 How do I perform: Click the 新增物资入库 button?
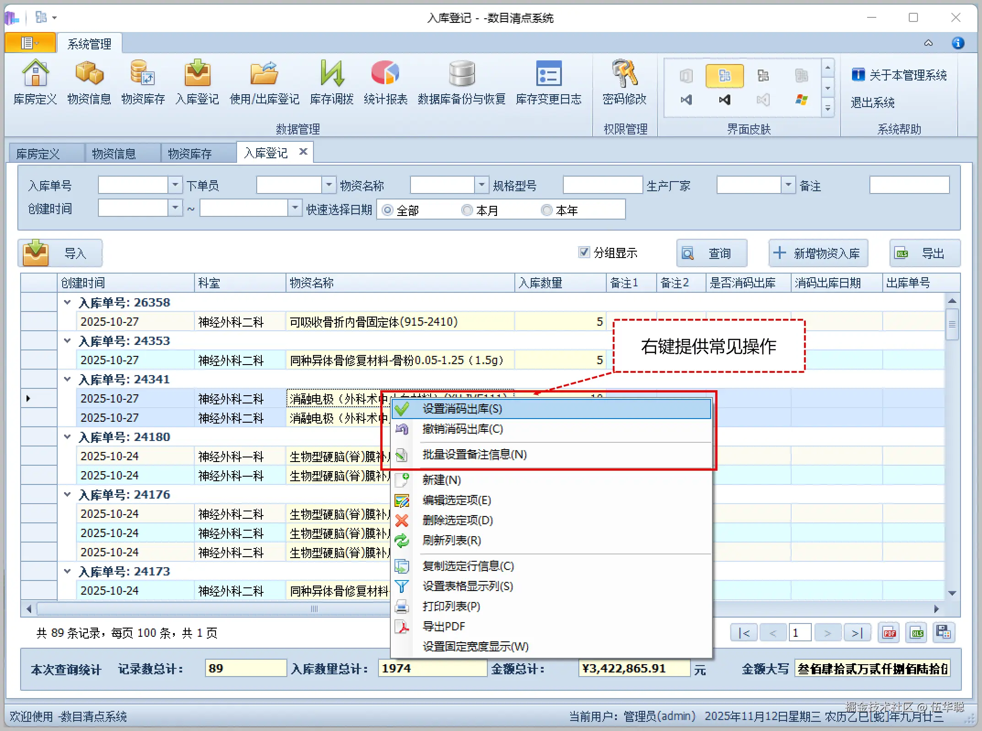point(818,253)
